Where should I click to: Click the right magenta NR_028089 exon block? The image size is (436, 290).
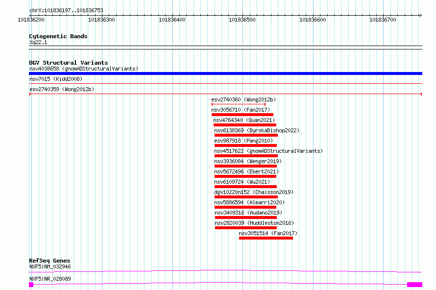(414, 285)
